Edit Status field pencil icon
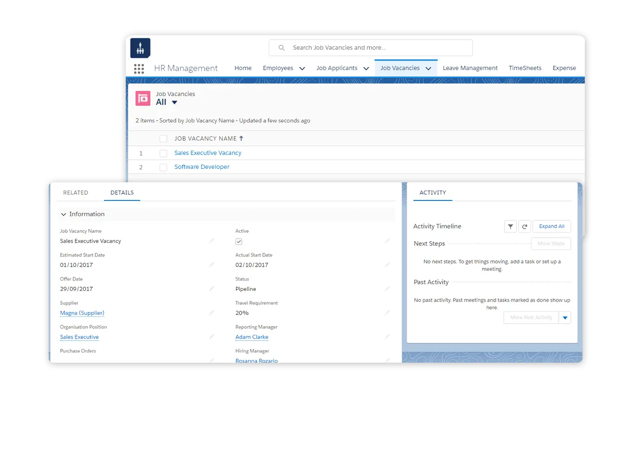 (x=387, y=289)
